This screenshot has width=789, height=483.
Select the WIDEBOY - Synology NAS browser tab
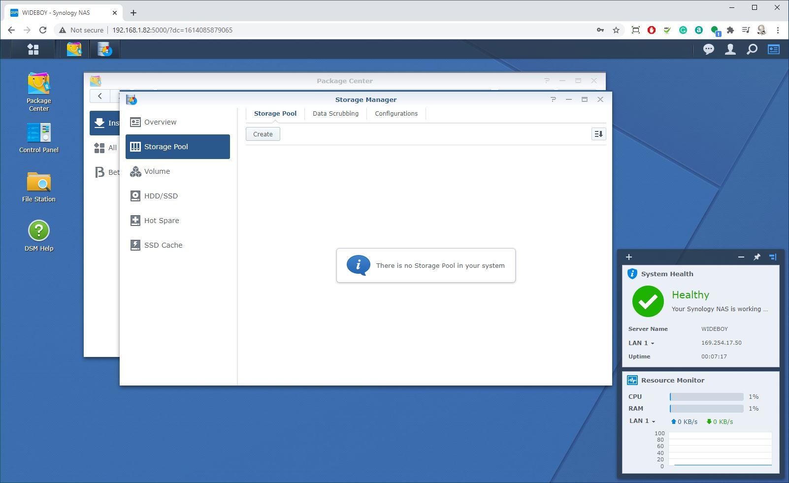[x=64, y=13]
